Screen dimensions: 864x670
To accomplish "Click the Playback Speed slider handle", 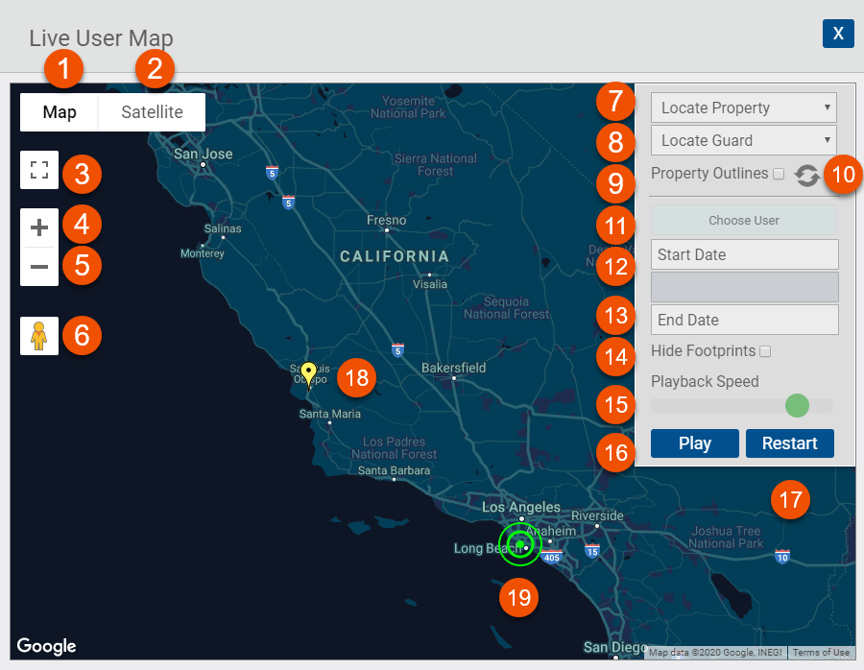I will pos(797,405).
